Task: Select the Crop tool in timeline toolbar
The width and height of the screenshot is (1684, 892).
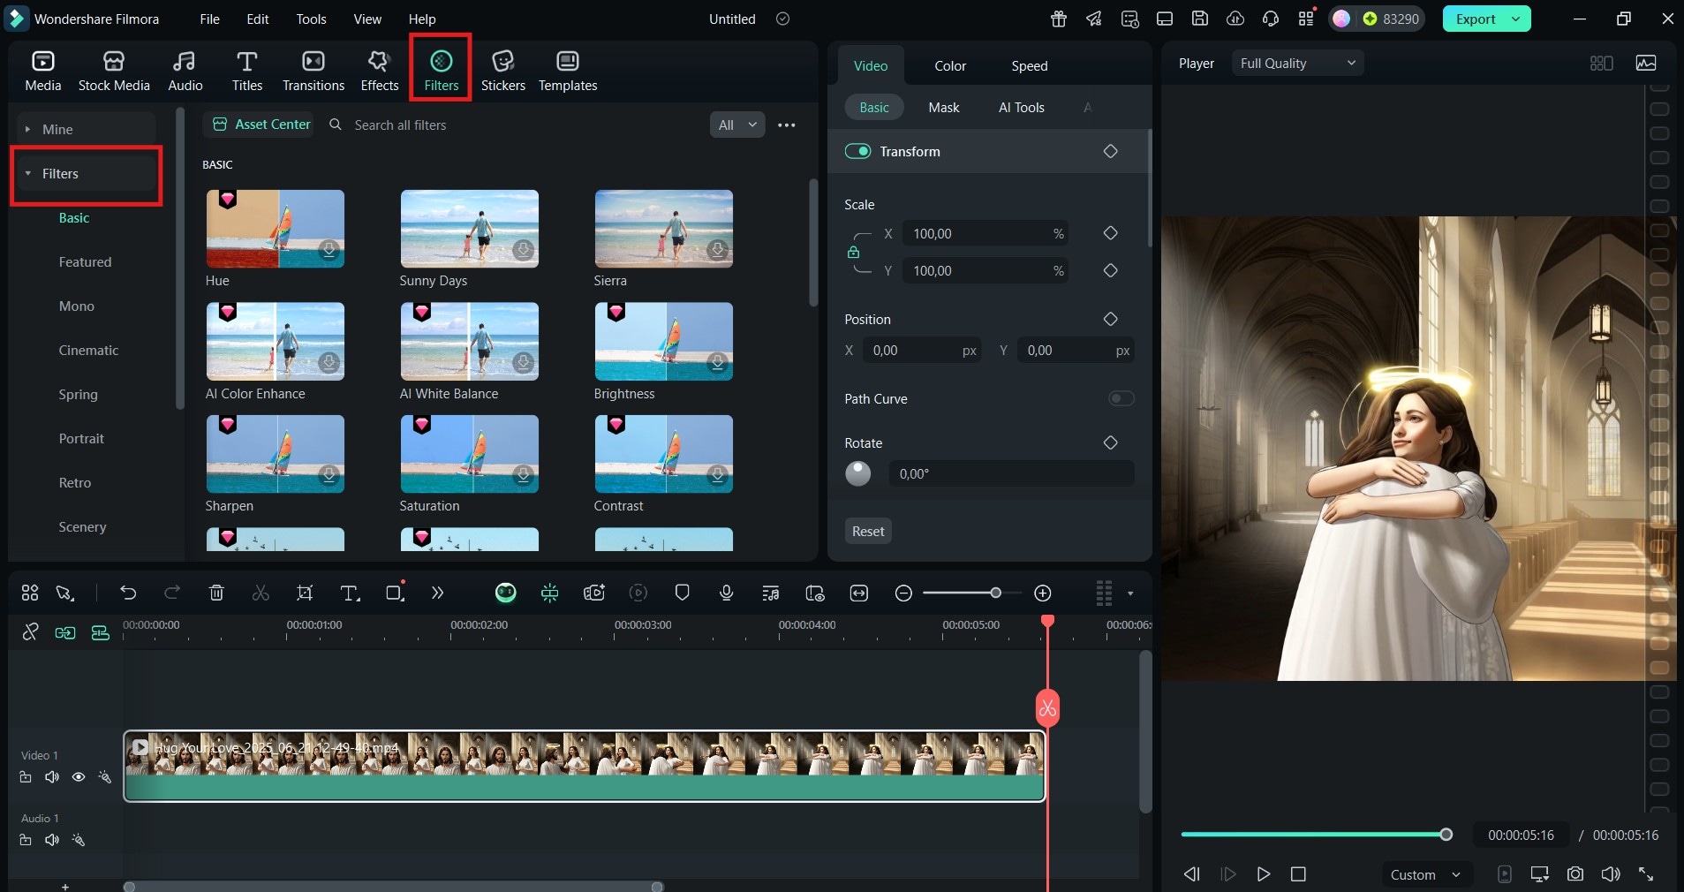Action: pyautogui.click(x=305, y=593)
